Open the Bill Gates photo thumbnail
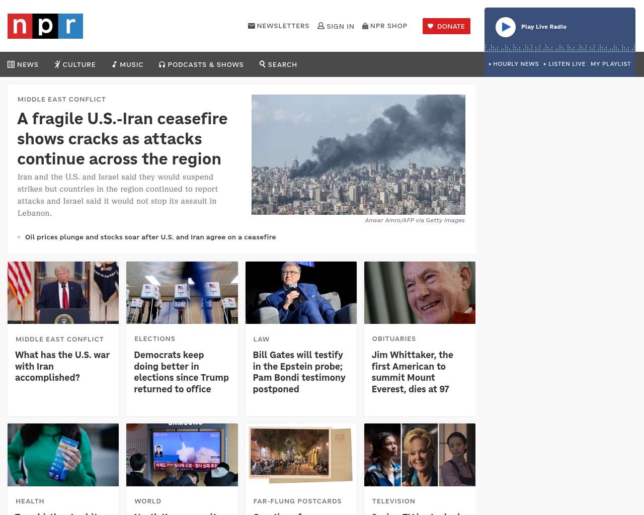644x515 pixels. 301,293
